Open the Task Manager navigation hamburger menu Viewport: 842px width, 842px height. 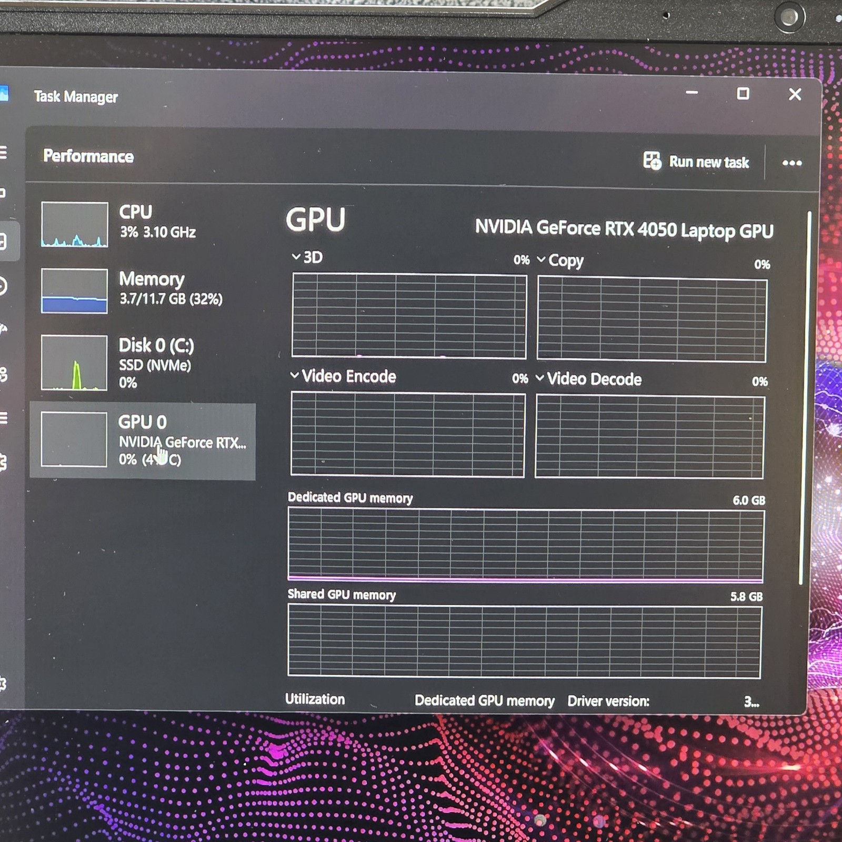[x=3, y=153]
